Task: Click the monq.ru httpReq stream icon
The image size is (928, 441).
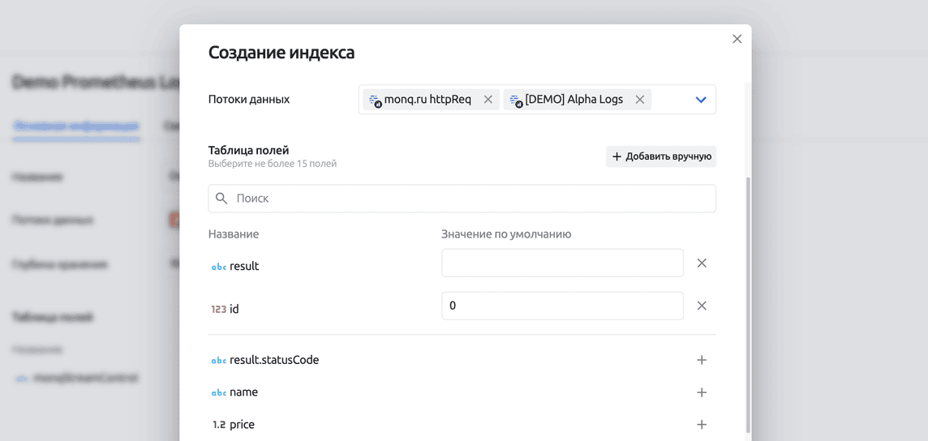Action: (375, 101)
